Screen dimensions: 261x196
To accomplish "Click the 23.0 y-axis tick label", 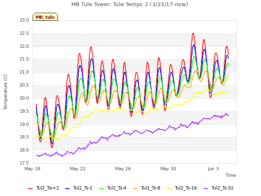I will (x=24, y=20).
